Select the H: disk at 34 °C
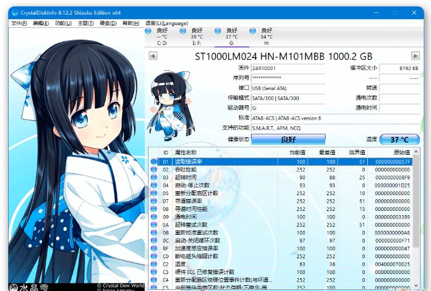This screenshot has height=291, width=431. tap(267, 36)
